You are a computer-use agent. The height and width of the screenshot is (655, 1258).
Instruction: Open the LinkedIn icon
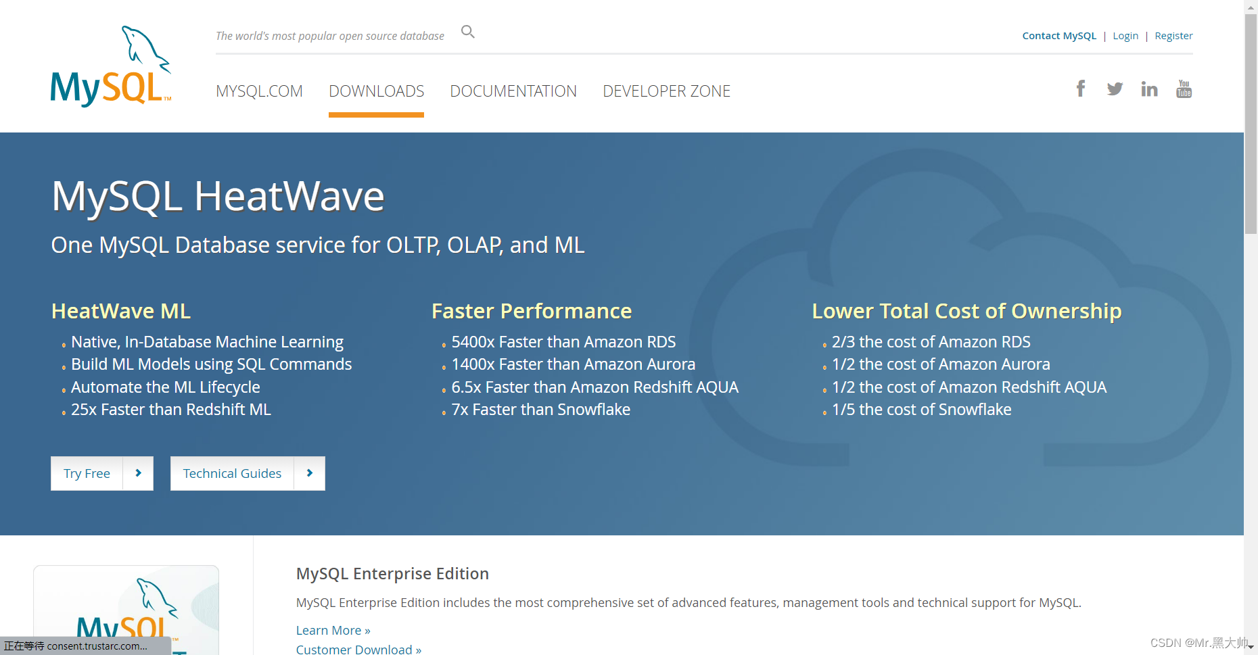1149,89
